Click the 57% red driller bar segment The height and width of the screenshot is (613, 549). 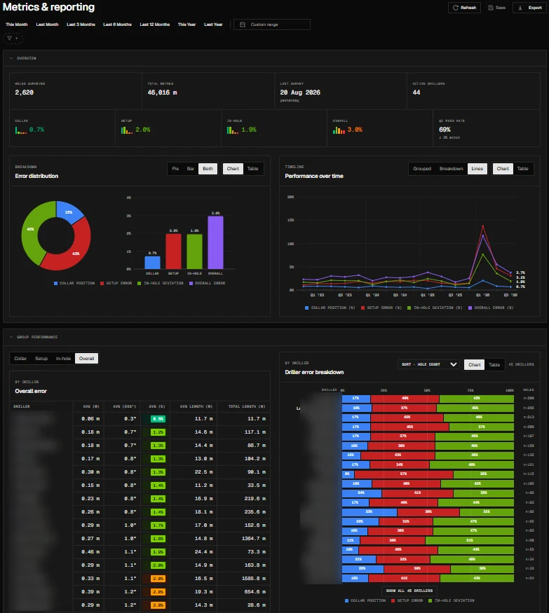click(403, 474)
